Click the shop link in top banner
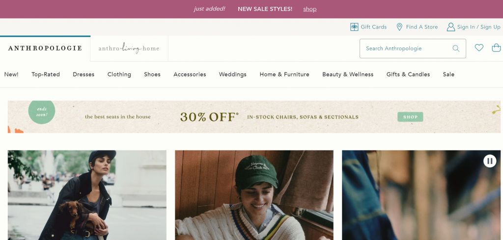This screenshot has height=240, width=503. click(310, 9)
